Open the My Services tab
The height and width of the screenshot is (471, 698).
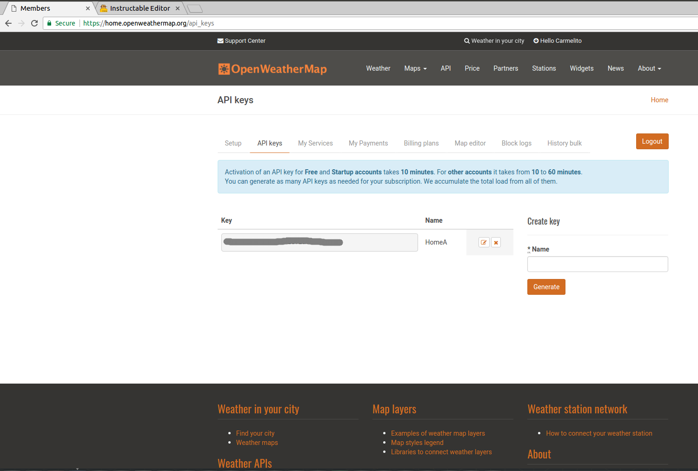pyautogui.click(x=315, y=143)
